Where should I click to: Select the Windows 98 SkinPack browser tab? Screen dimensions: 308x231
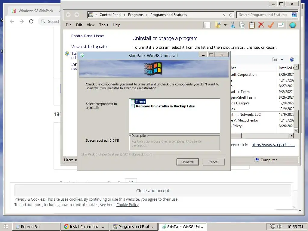(x=36, y=11)
